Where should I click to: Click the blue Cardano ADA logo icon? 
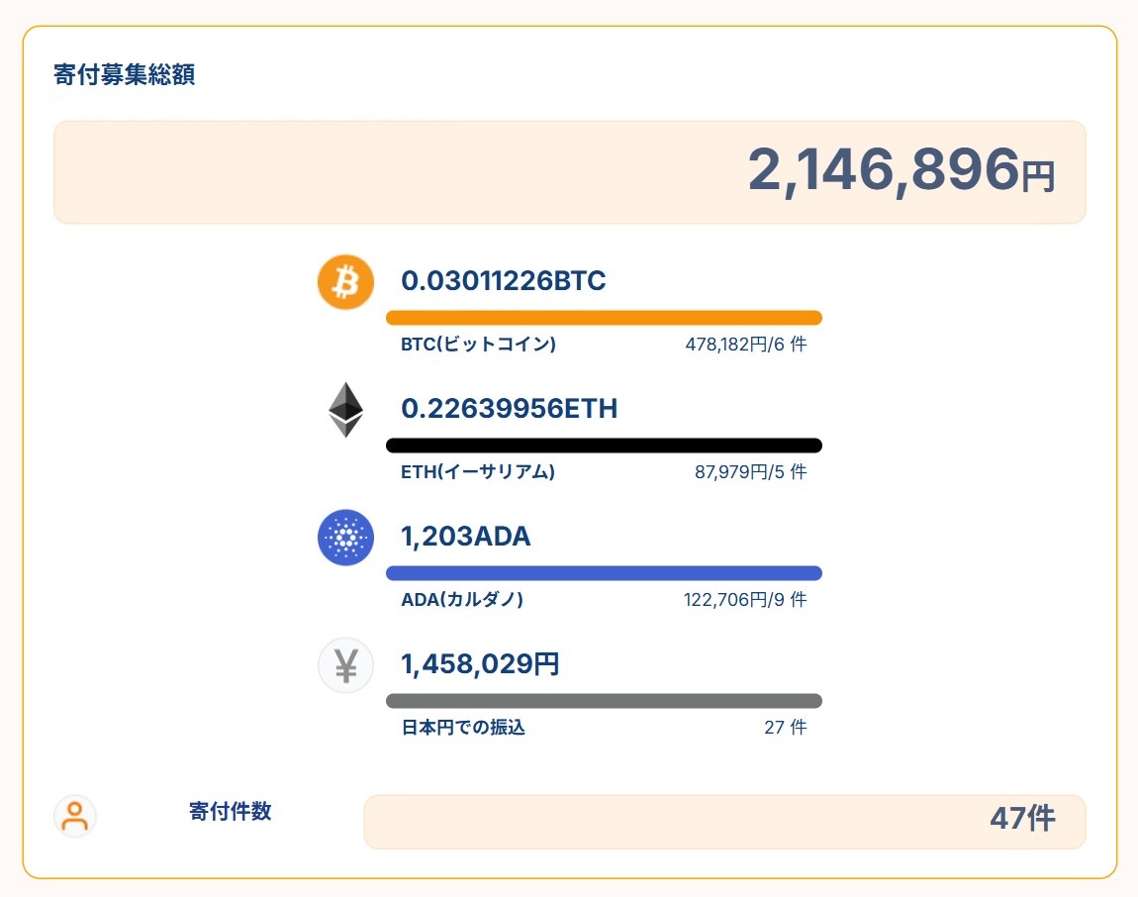click(345, 538)
